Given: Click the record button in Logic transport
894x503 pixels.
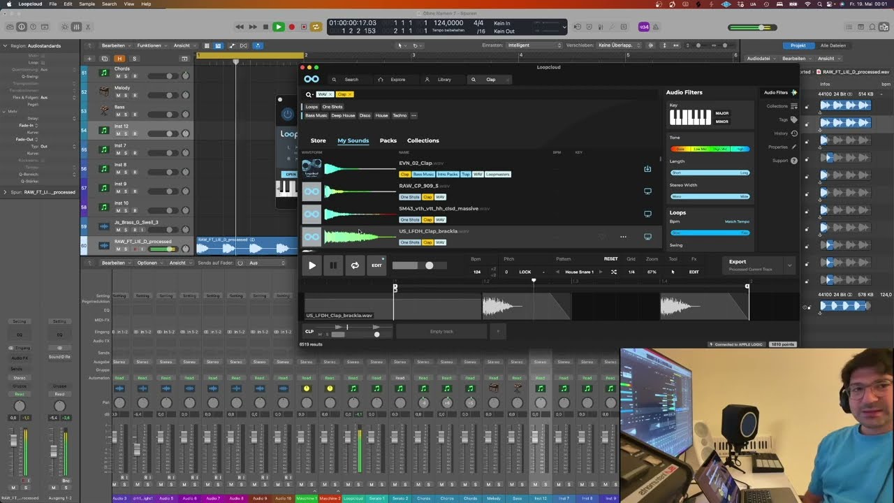Looking at the screenshot, I should pyautogui.click(x=291, y=27).
